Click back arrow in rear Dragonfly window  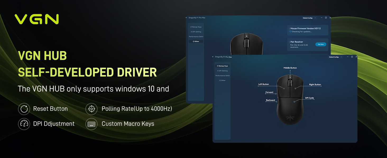186,18
